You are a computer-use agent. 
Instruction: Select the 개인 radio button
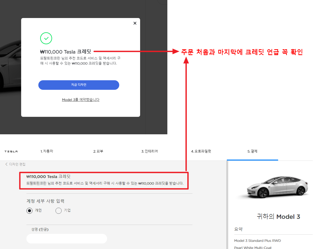(x=30, y=211)
